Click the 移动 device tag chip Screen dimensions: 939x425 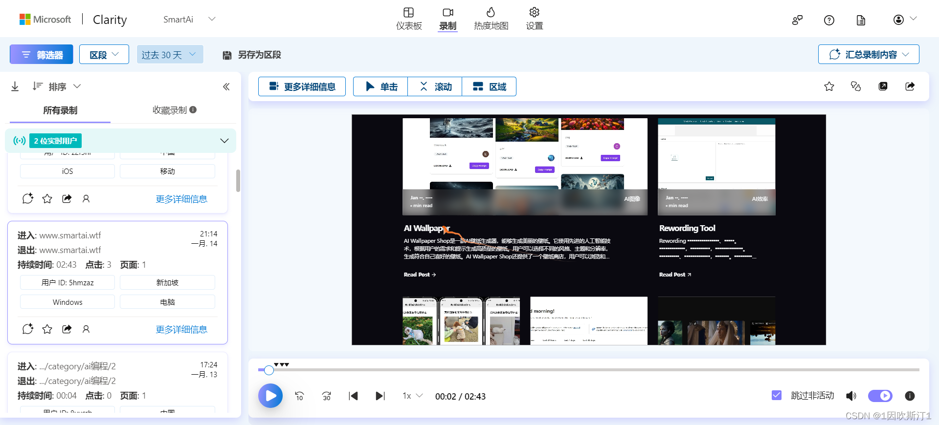167,171
